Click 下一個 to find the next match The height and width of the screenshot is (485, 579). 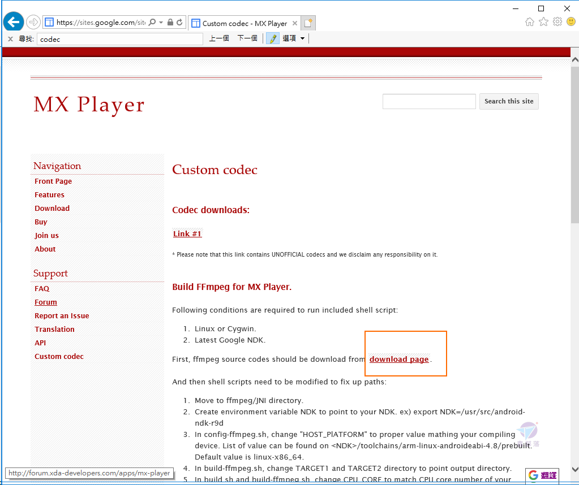[247, 38]
